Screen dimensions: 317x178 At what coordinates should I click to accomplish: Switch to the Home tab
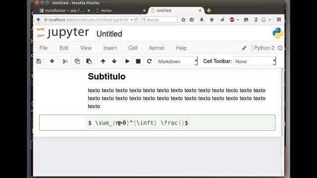pos(120,10)
